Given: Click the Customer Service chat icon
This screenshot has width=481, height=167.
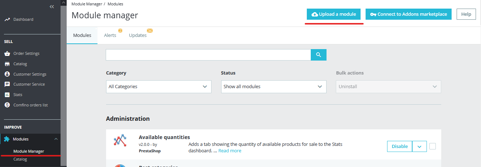Looking at the screenshot, I should click(7, 84).
